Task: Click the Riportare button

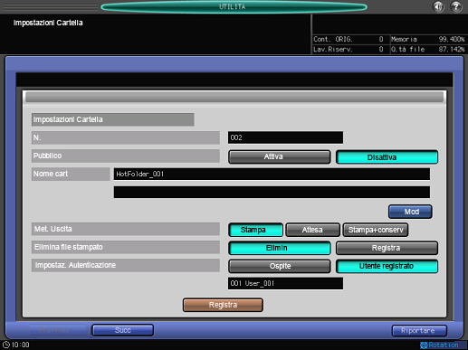Action: (x=419, y=331)
